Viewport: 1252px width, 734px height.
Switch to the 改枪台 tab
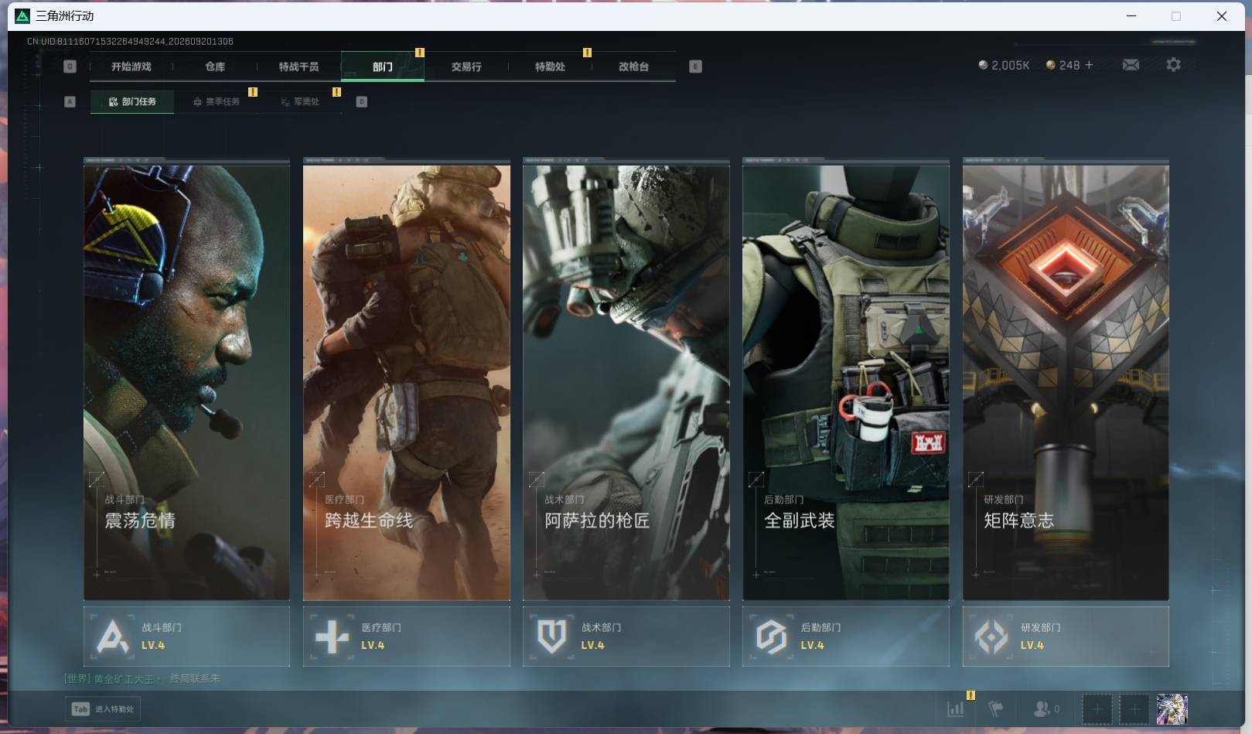[x=633, y=67]
